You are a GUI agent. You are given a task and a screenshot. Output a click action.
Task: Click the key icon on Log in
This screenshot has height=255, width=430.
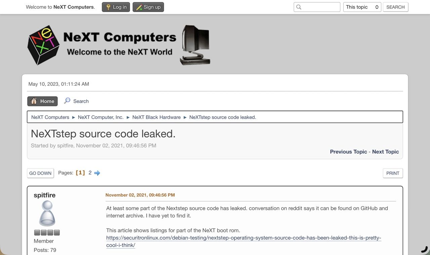point(108,7)
